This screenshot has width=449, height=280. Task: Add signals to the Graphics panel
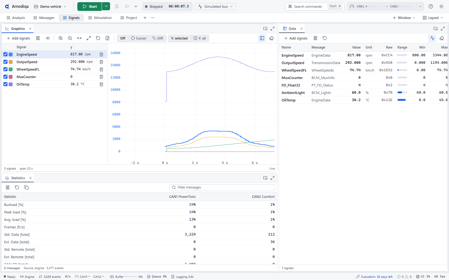pos(18,38)
